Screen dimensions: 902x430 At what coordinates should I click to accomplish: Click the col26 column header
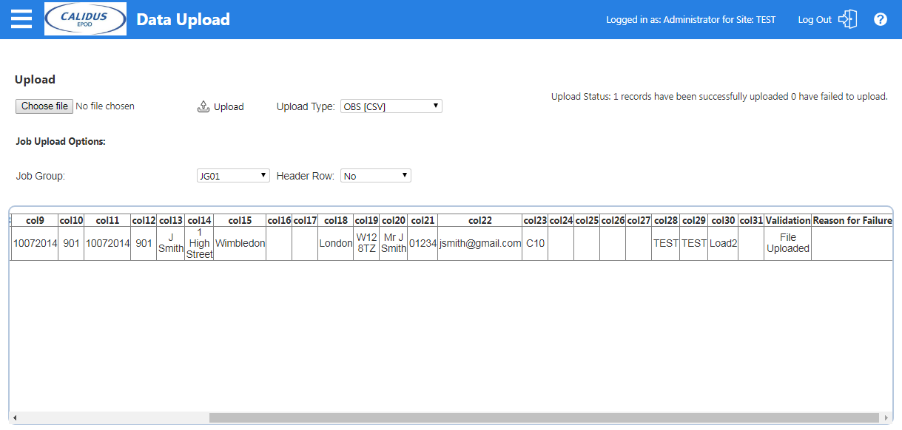pyautogui.click(x=613, y=220)
